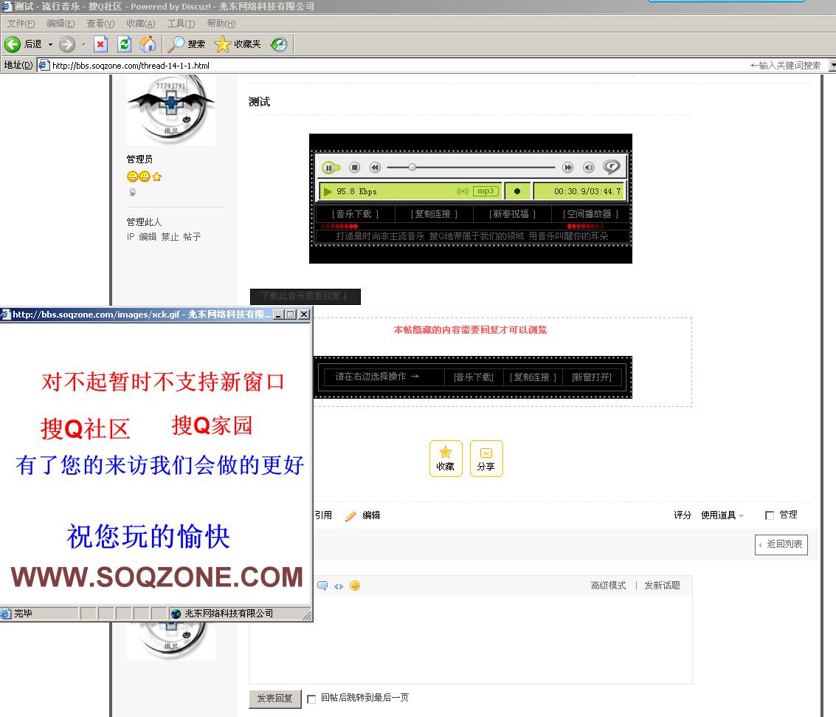Click the 编辑 link under 管理此人
The height and width of the screenshot is (717, 836).
click(x=148, y=237)
